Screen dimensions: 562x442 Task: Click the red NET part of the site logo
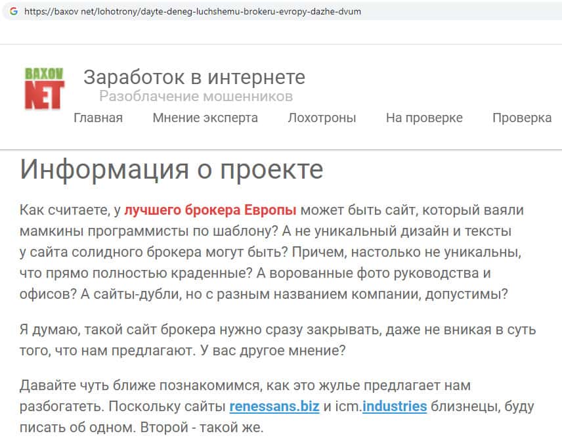(44, 97)
